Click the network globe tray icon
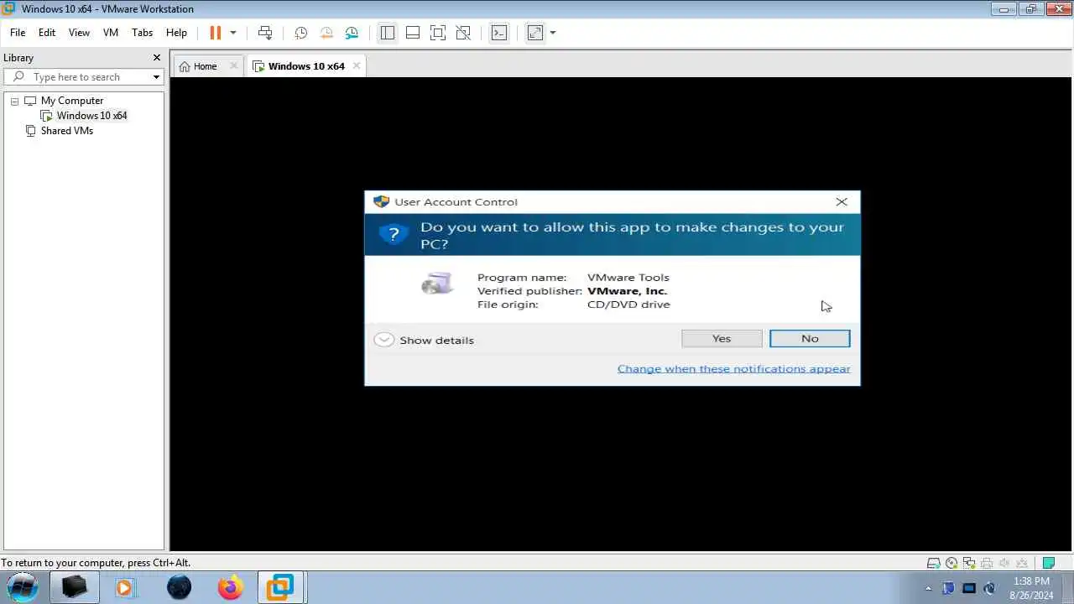The image size is (1074, 604). click(x=989, y=588)
